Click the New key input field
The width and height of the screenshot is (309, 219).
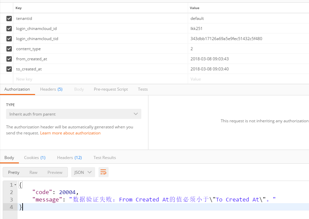coord(101,79)
